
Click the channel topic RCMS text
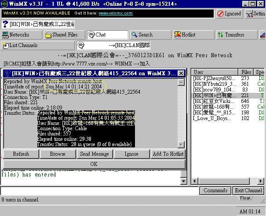point(77,64)
